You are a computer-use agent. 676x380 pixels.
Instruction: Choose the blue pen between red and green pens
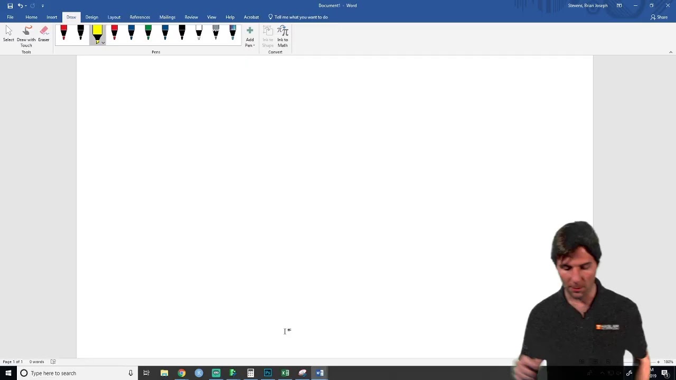[x=132, y=33]
